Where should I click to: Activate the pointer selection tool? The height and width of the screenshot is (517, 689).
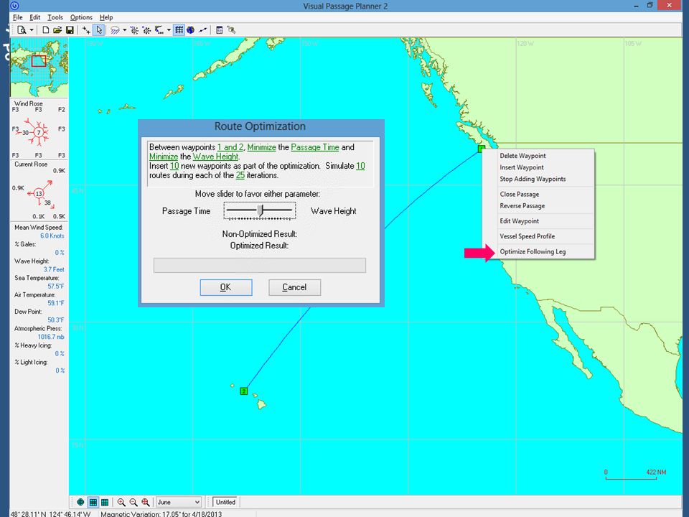point(99,30)
